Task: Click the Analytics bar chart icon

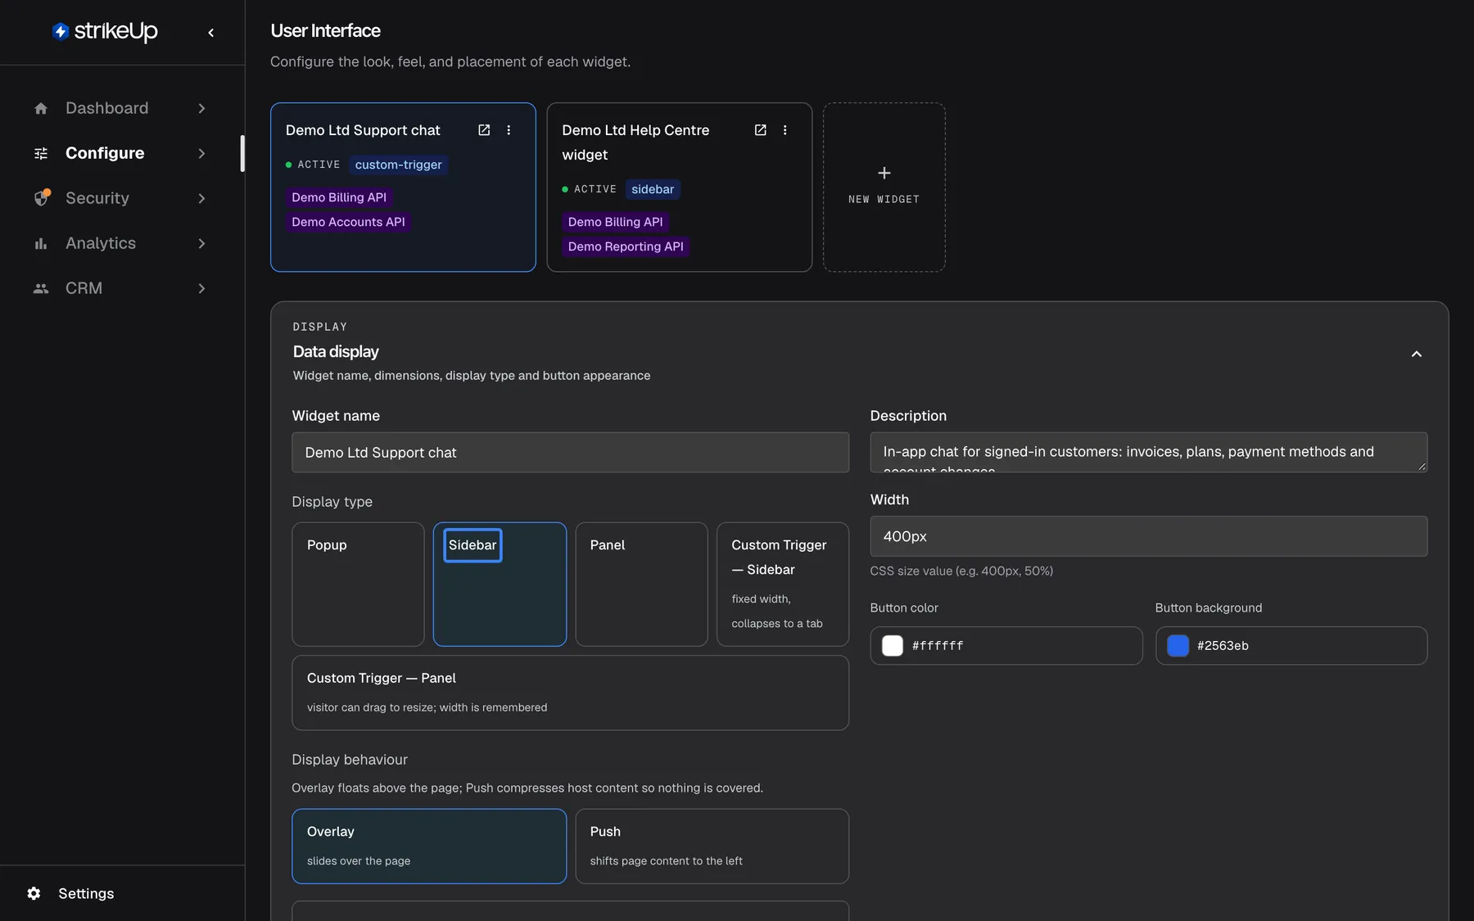Action: click(x=41, y=243)
